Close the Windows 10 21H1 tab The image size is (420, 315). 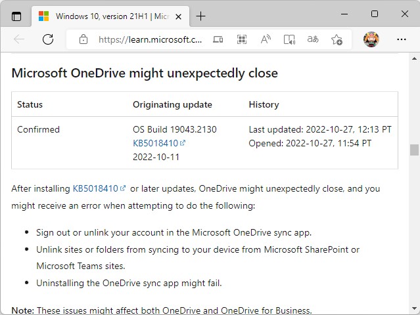click(180, 16)
